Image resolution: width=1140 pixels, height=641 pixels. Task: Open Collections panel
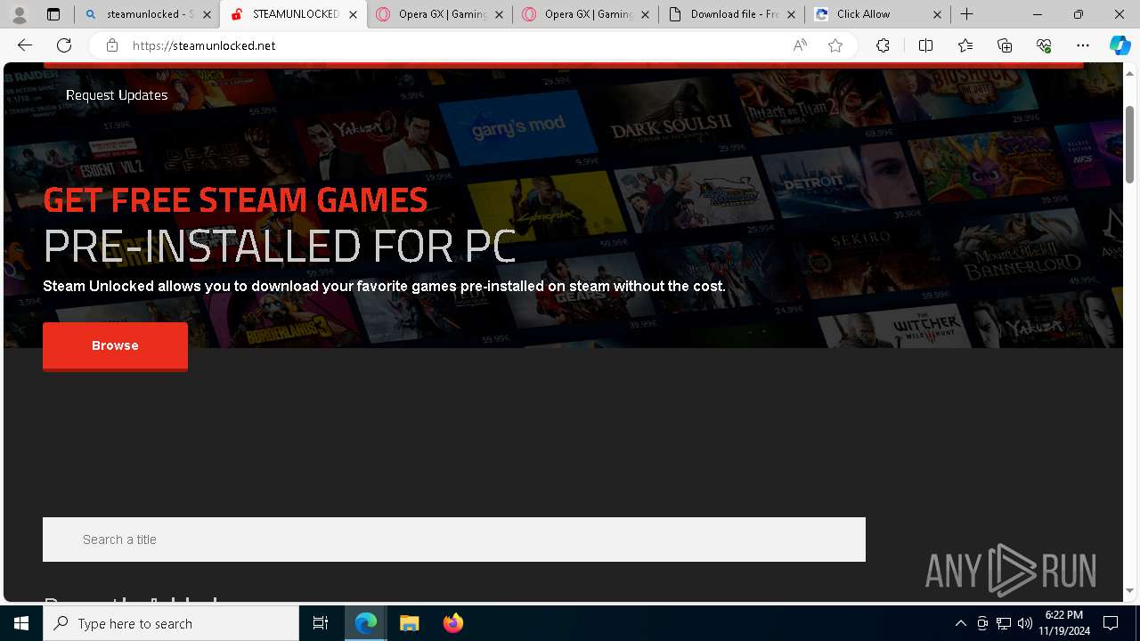point(1005,45)
